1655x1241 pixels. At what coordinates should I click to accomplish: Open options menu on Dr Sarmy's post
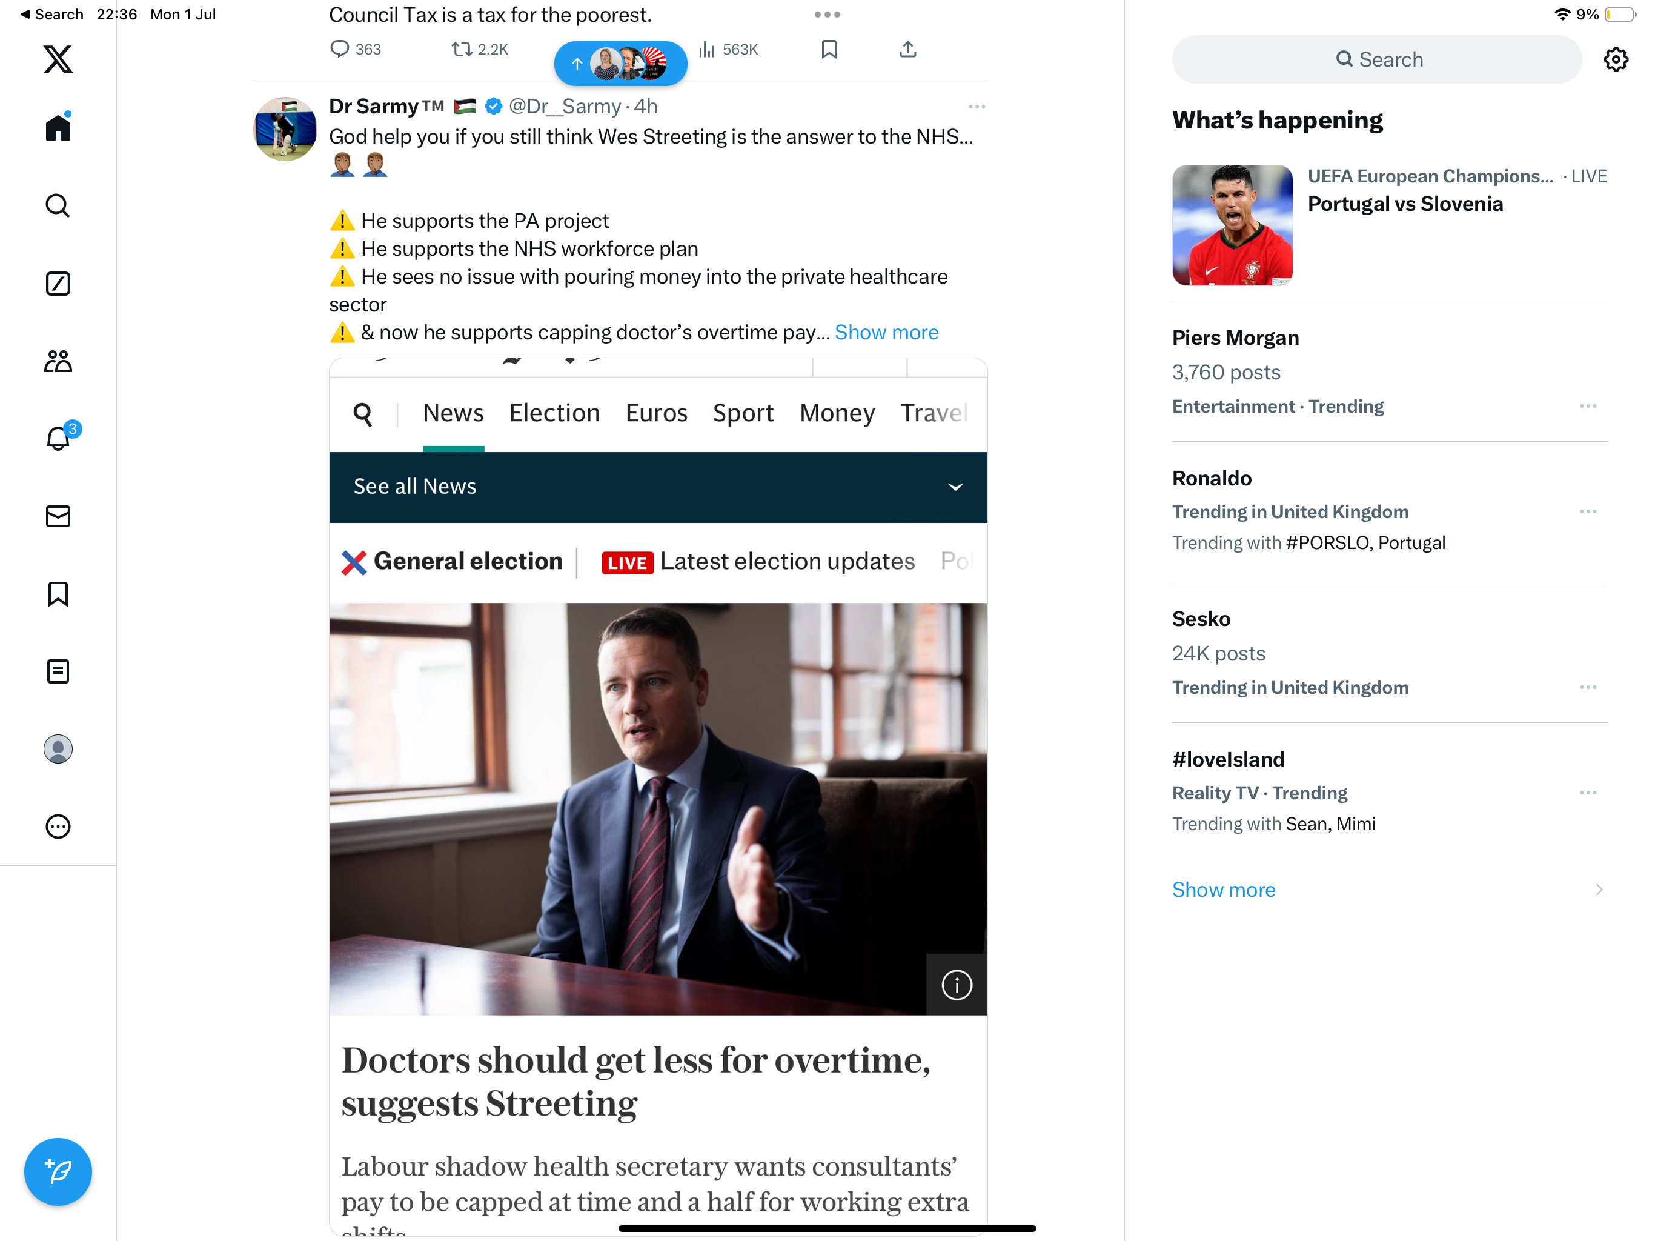(977, 106)
